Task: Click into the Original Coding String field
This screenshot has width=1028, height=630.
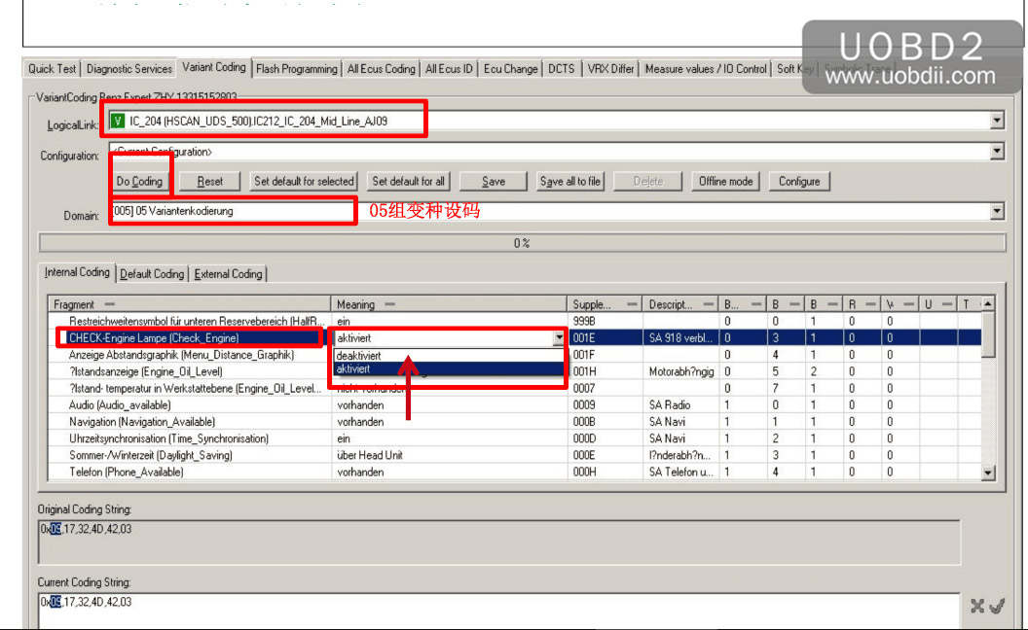Action: tap(499, 542)
